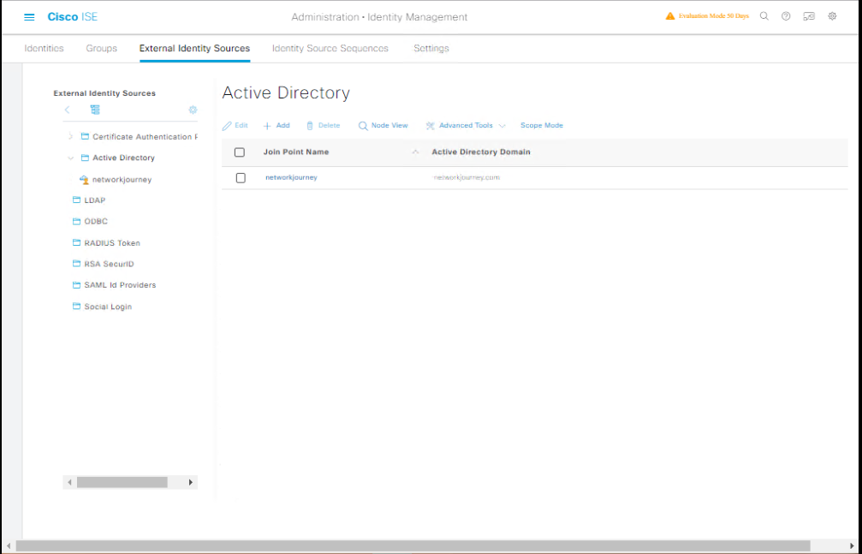Click the Add plus icon
This screenshot has height=554, width=862.
(267, 126)
